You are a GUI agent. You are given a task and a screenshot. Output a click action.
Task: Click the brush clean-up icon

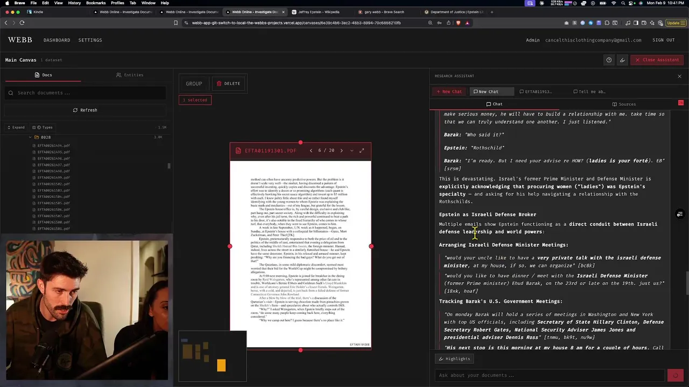click(x=623, y=60)
